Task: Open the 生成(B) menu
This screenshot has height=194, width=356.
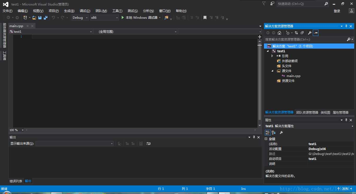Action: coord(69,11)
